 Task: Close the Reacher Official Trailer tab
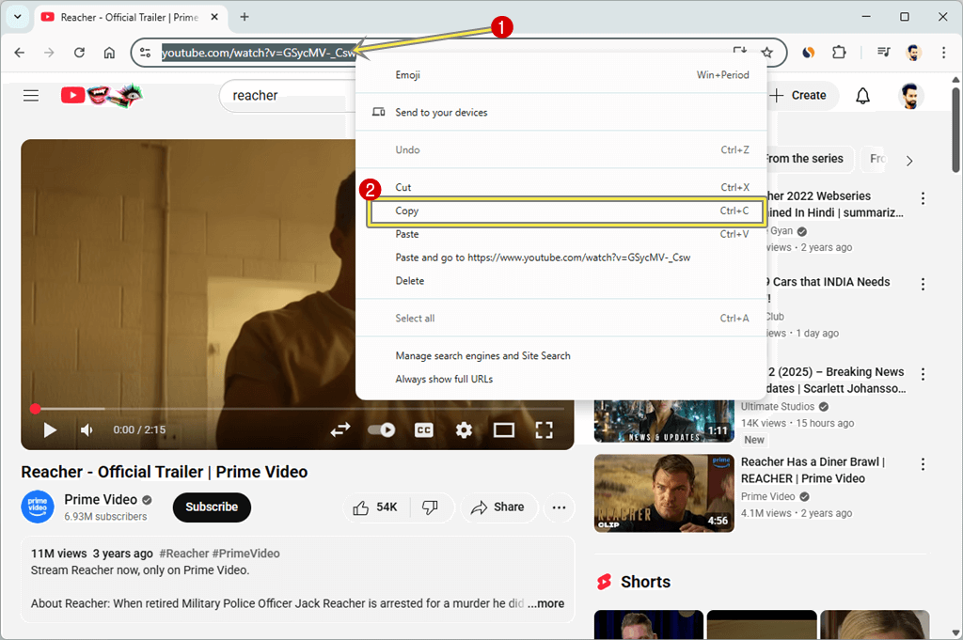pos(214,17)
